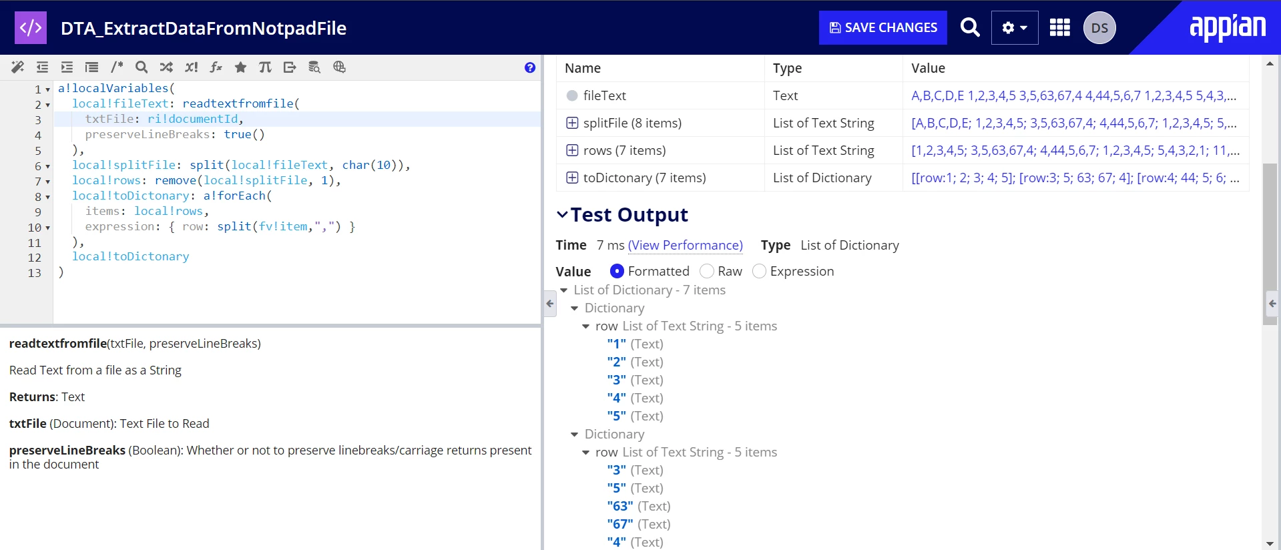Open the DS user avatar menu
This screenshot has width=1281, height=550.
point(1099,28)
